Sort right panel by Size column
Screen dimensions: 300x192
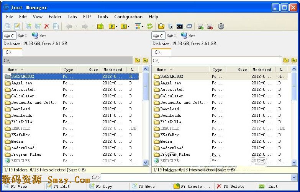237,69
